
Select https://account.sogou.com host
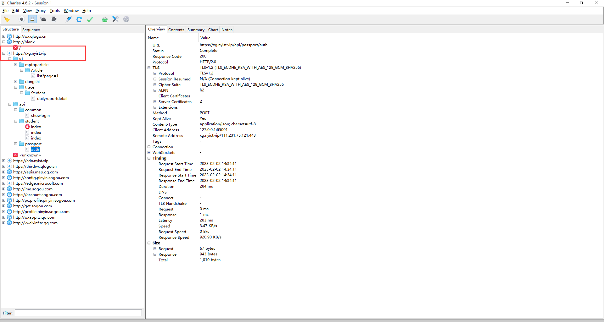point(37,195)
